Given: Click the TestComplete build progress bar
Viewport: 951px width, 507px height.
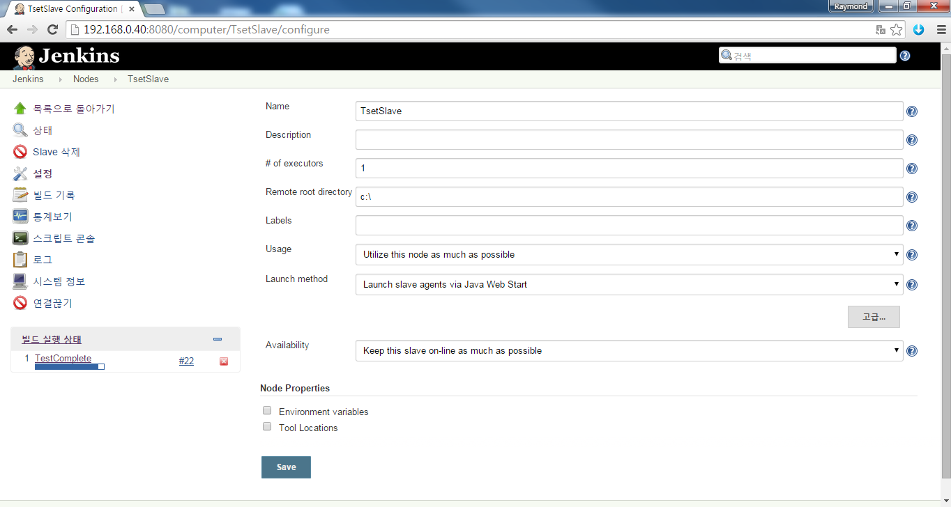Looking at the screenshot, I should 70,366.
